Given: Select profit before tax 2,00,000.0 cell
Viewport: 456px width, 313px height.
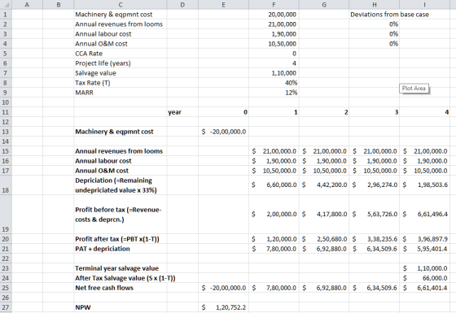Looking at the screenshot, I should pos(274,215).
